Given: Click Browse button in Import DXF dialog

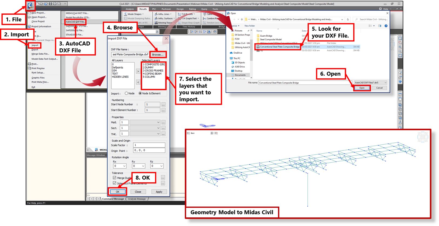Looking at the screenshot, I should 158,54.
